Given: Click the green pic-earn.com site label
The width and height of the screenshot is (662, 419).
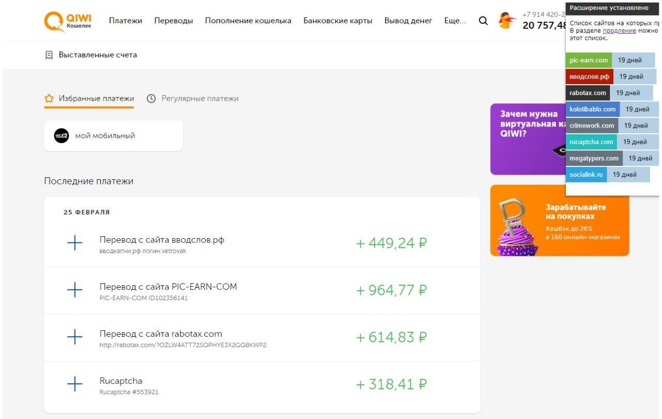Looking at the screenshot, I should (x=589, y=60).
